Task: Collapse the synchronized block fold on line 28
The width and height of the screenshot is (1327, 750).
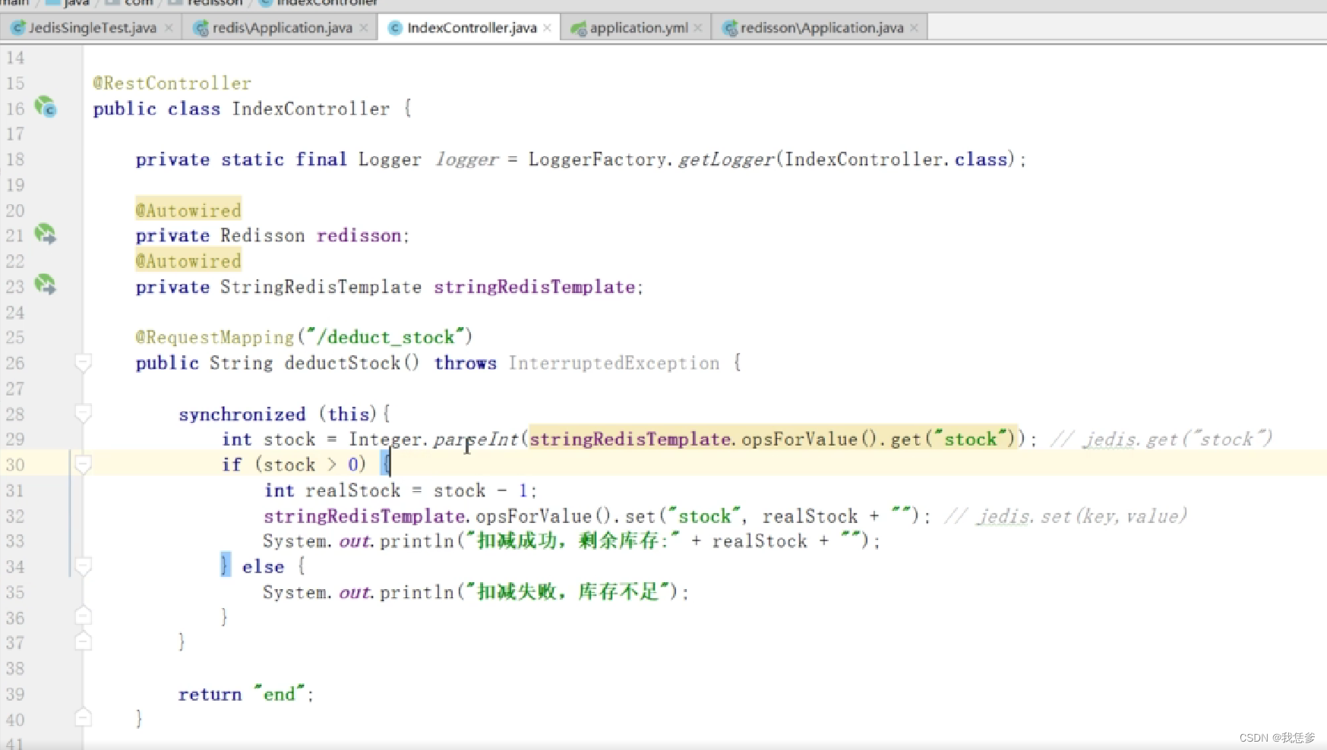Action: click(84, 414)
